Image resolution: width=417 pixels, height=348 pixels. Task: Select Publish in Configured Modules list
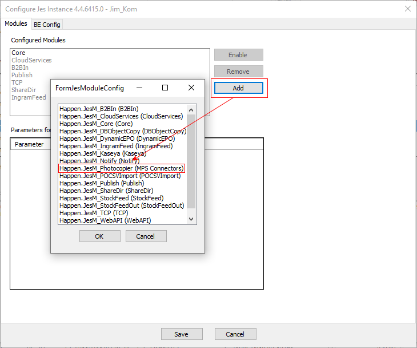22,75
